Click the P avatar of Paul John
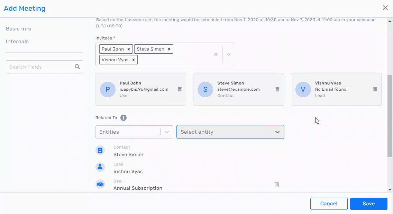This screenshot has width=393, height=214. click(x=108, y=89)
